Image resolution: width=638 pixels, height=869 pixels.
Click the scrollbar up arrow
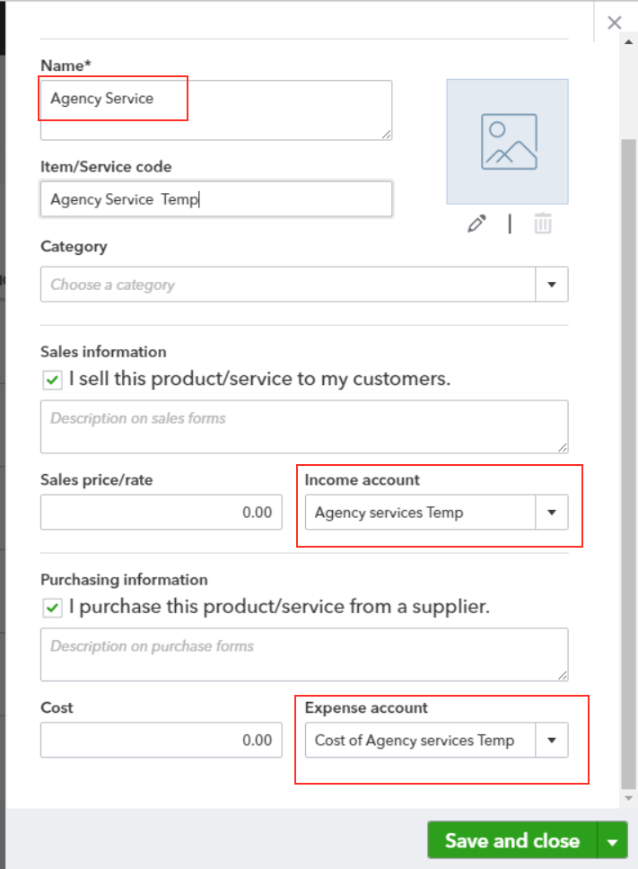point(628,42)
